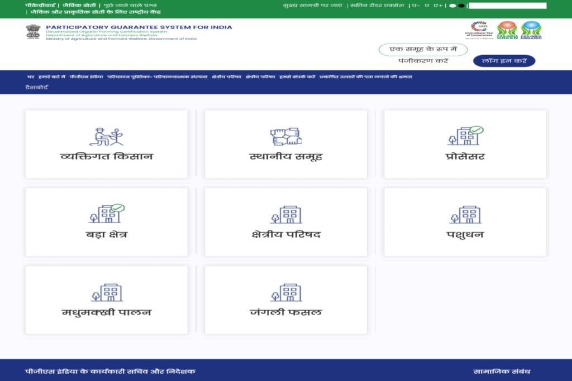Open the हमारे बारे में menu item
Viewport: 572px width, 381px height.
(x=52, y=76)
